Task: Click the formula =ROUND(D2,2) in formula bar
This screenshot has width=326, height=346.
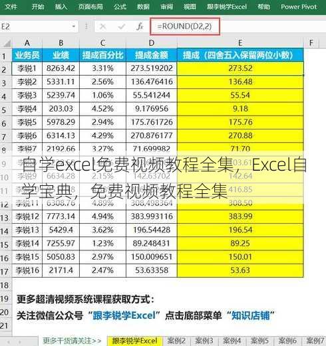Action: pos(184,27)
